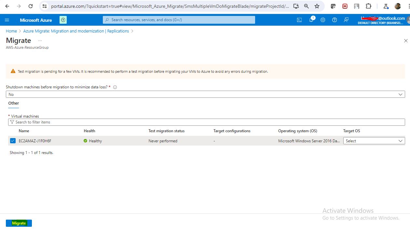Click the Search to filter items field
410x231 pixels.
pyautogui.click(x=207, y=122)
